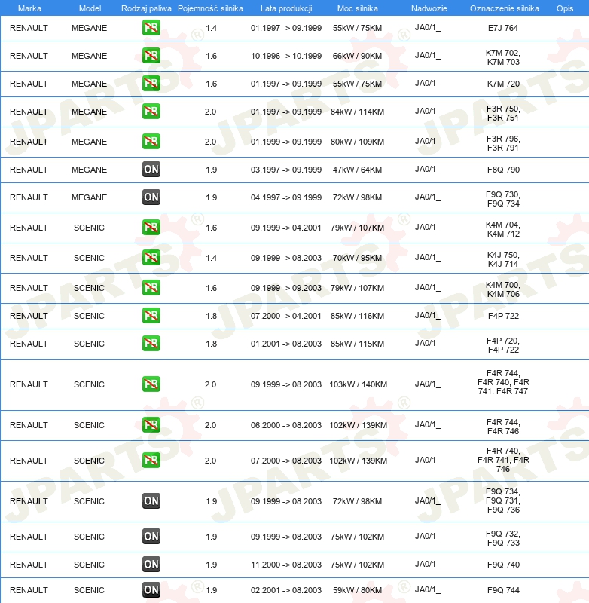Select the F9Q 732, F9Q 733 engine codes
589x603 pixels.
503,538
